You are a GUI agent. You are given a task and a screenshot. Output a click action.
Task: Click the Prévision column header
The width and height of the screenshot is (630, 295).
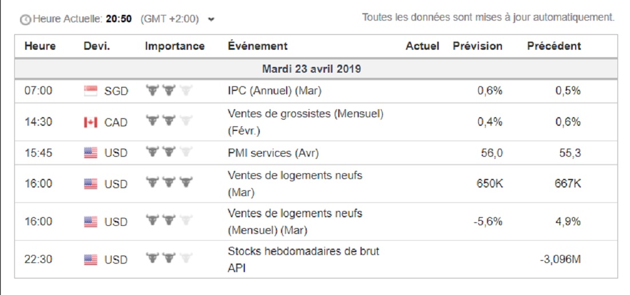tap(477, 46)
